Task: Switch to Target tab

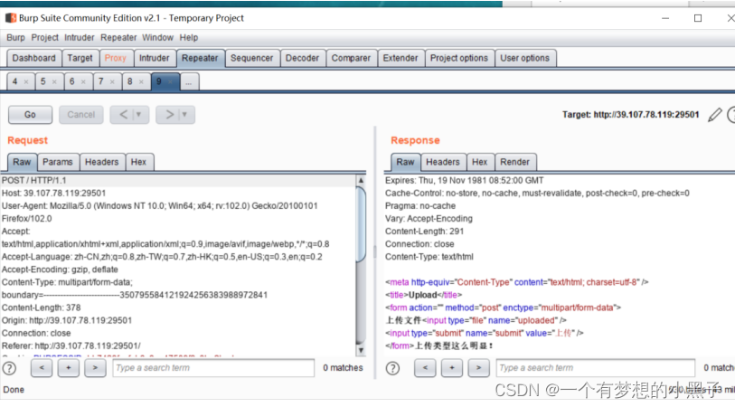Action: click(x=80, y=58)
